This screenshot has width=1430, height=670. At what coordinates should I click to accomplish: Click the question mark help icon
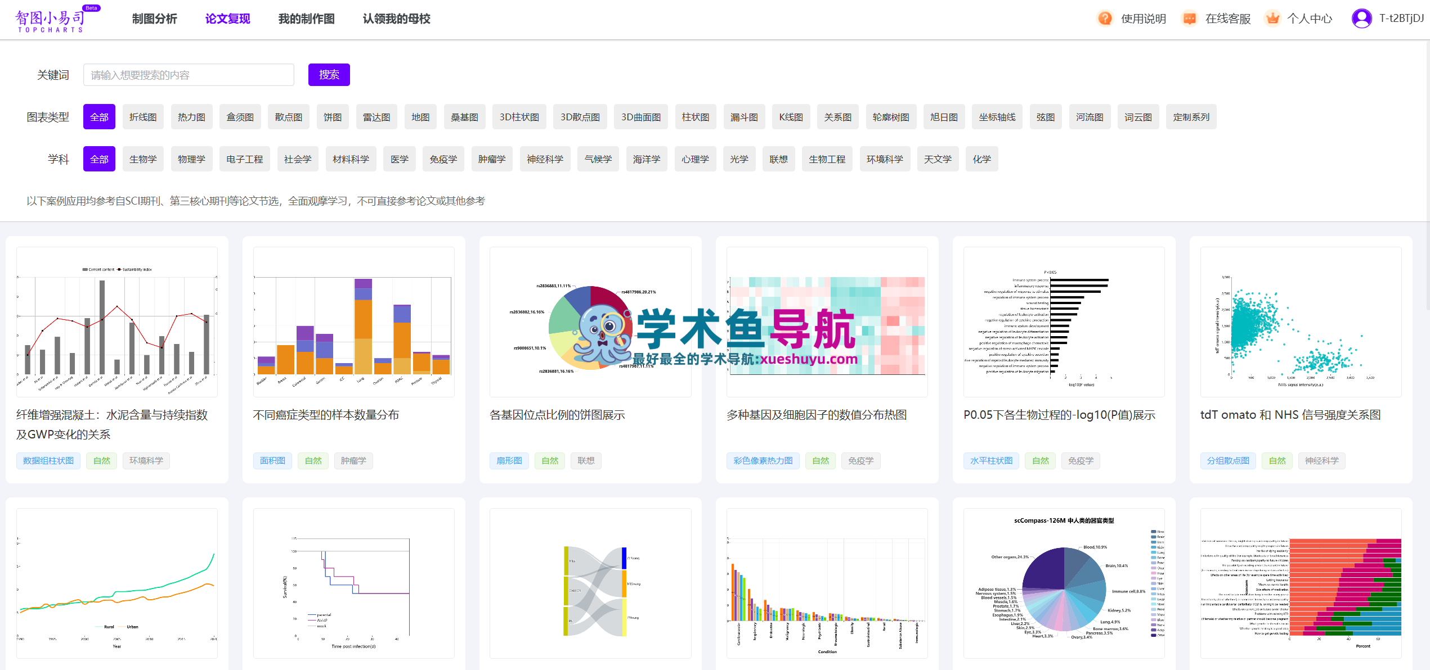(x=1105, y=19)
